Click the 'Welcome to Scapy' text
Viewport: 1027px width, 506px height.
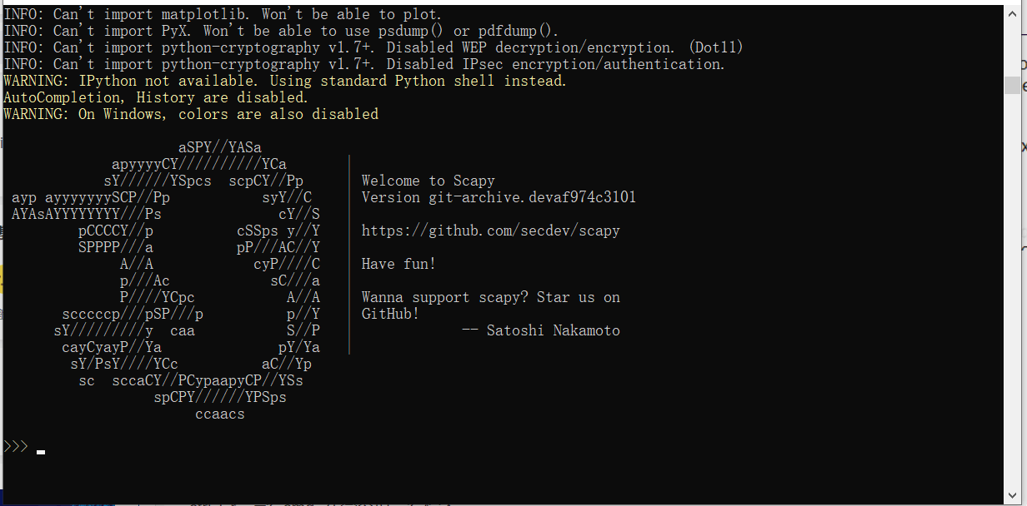pos(428,181)
